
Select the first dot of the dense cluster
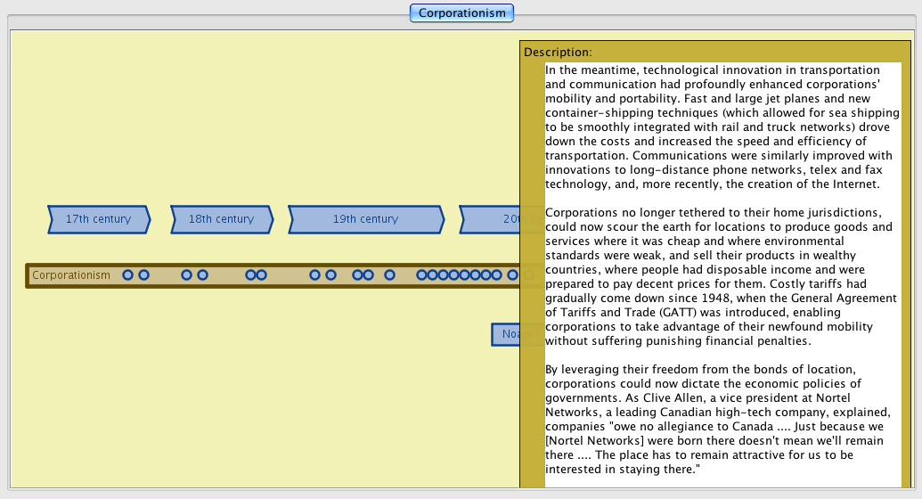pyautogui.click(x=421, y=275)
